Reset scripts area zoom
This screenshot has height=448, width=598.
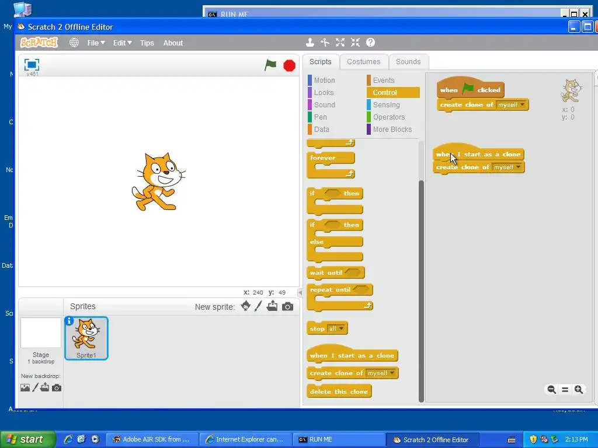click(565, 389)
